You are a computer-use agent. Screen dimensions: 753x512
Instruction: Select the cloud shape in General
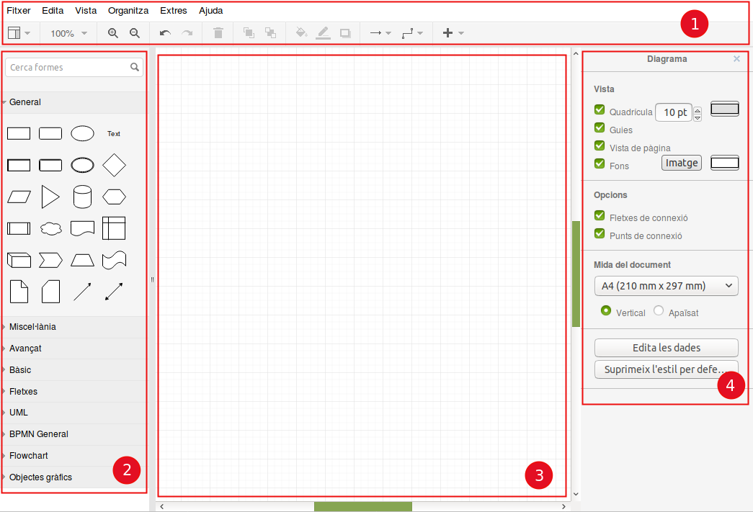[x=50, y=228]
